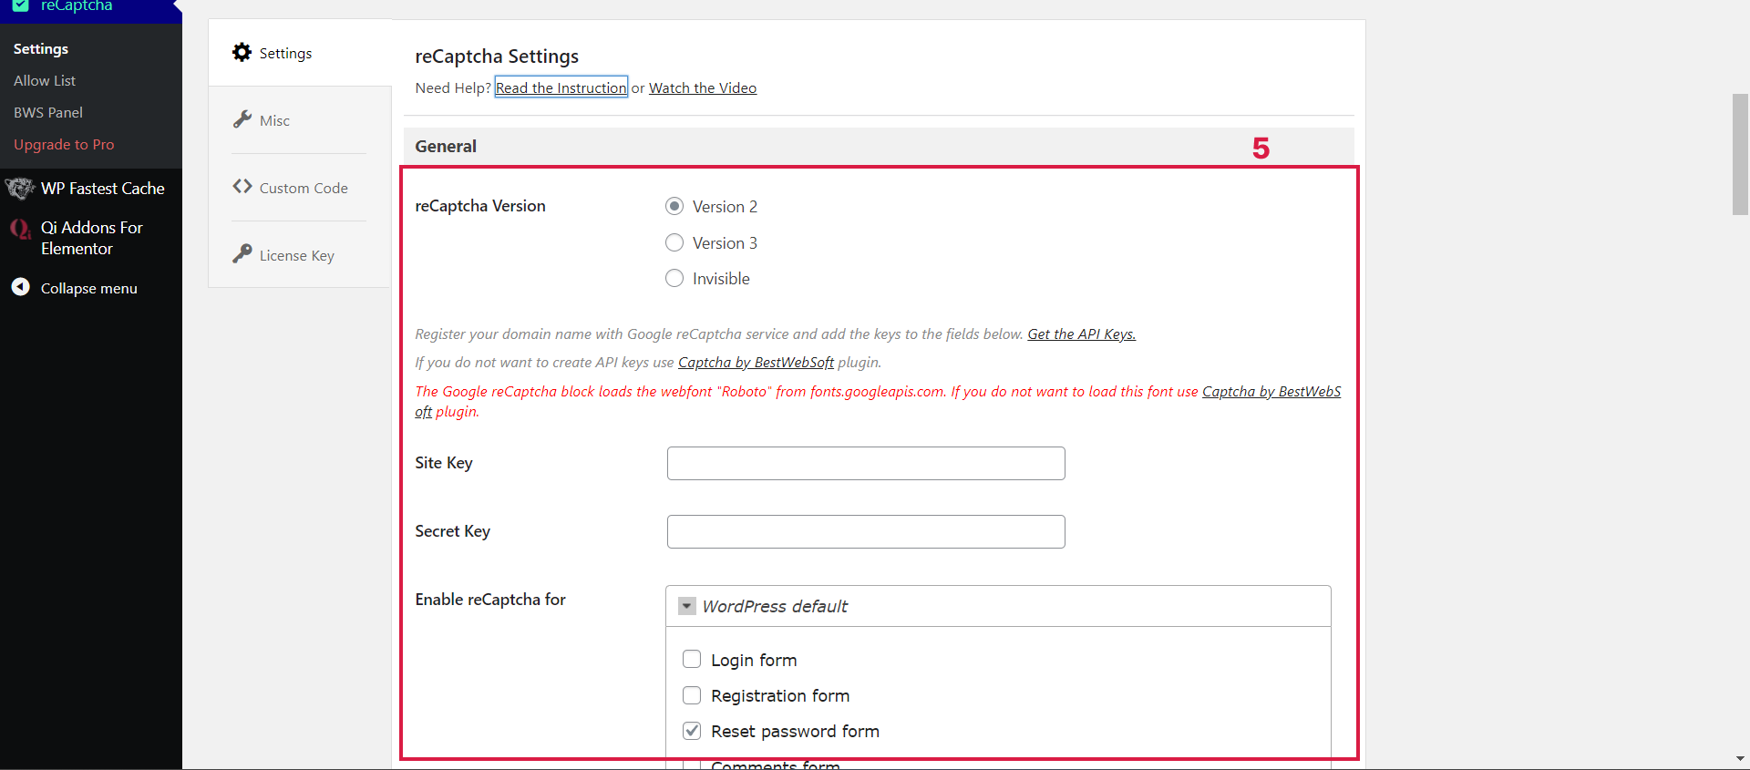Click Upgrade to Pro in sidebar
Screen dimensions: 1750x770
[64, 144]
